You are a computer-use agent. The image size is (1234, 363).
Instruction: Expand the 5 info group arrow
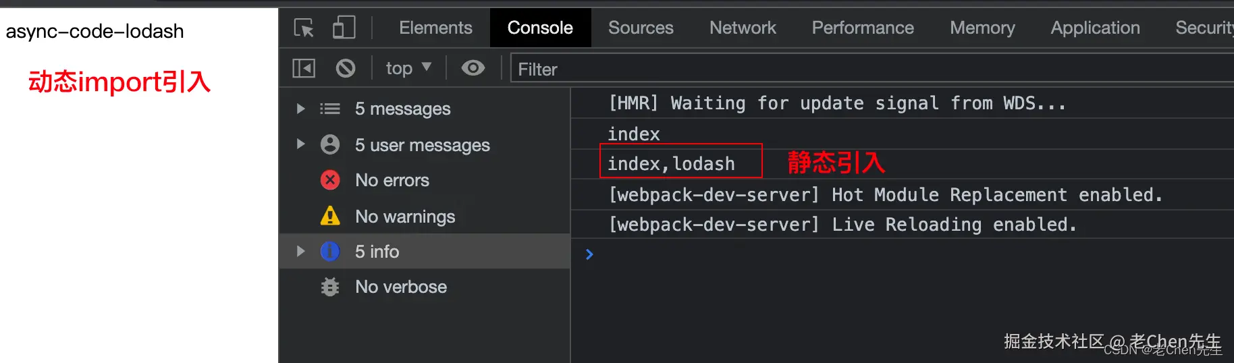pyautogui.click(x=301, y=251)
